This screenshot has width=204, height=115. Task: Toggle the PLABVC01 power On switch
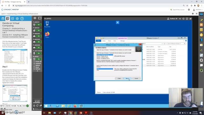[39, 30]
